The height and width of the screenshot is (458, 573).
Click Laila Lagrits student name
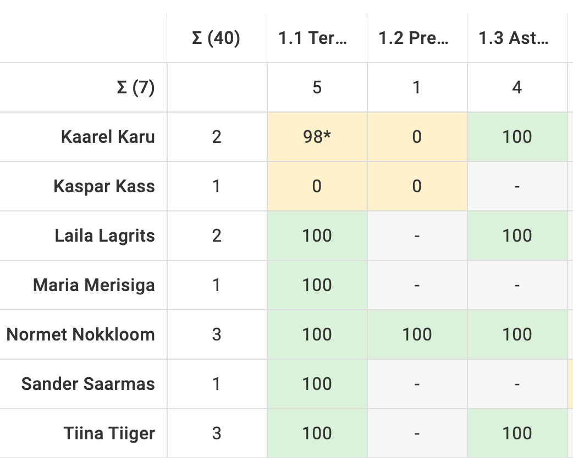(x=105, y=236)
